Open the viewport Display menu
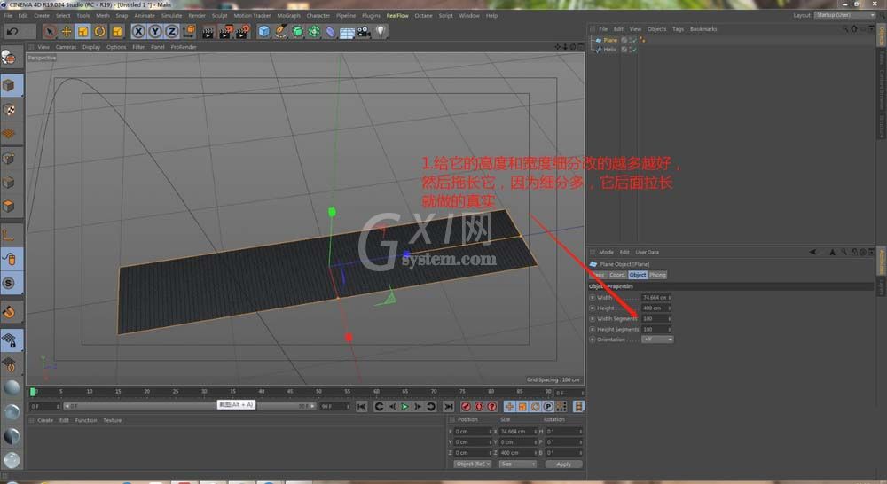 click(91, 48)
